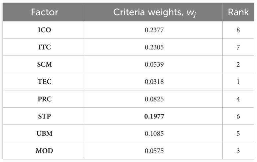Select the TEC factor cell
This screenshot has width=257, height=162.
(x=44, y=81)
